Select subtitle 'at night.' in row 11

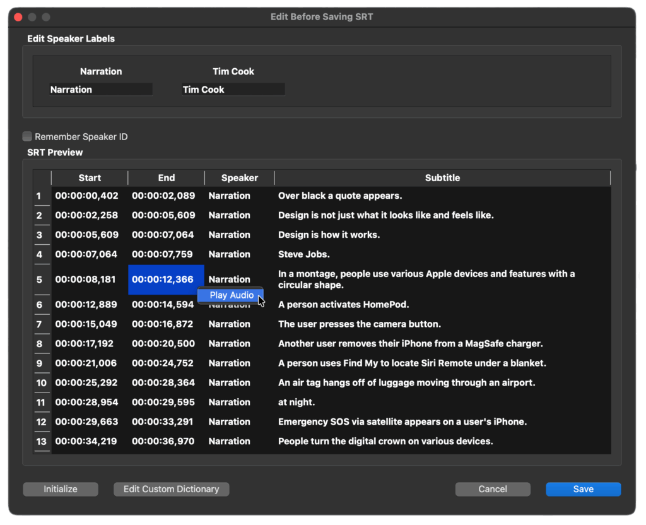(297, 402)
